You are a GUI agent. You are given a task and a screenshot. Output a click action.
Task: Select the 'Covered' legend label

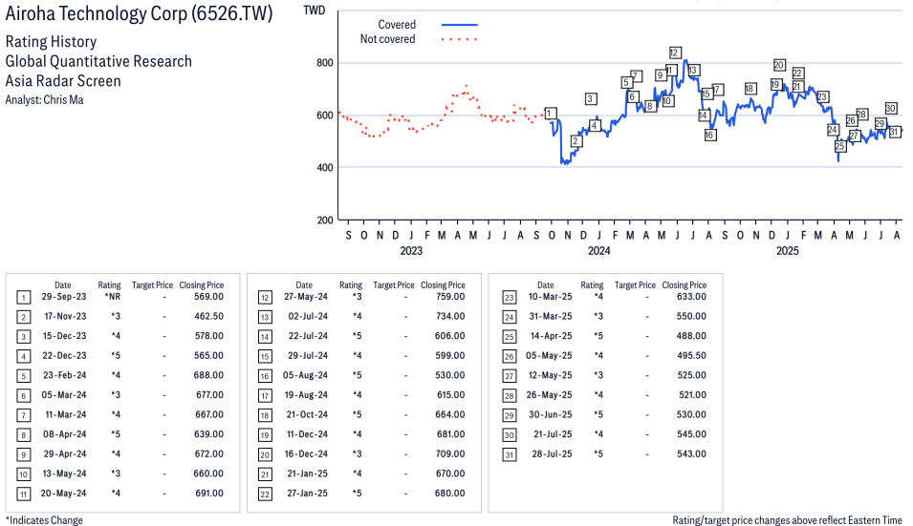pos(397,25)
